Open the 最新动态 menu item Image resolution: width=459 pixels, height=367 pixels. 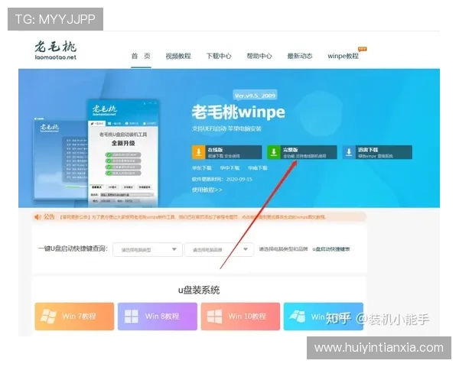pyautogui.click(x=299, y=56)
